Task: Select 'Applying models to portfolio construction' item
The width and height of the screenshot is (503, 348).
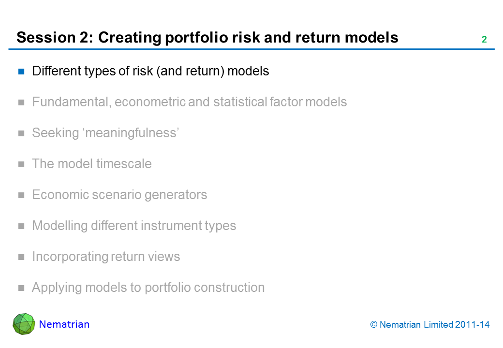Action: [x=148, y=288]
